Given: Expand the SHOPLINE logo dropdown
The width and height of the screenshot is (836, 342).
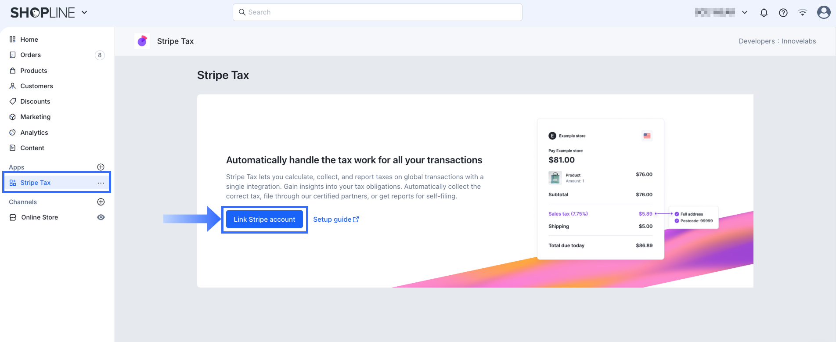Looking at the screenshot, I should [x=84, y=13].
